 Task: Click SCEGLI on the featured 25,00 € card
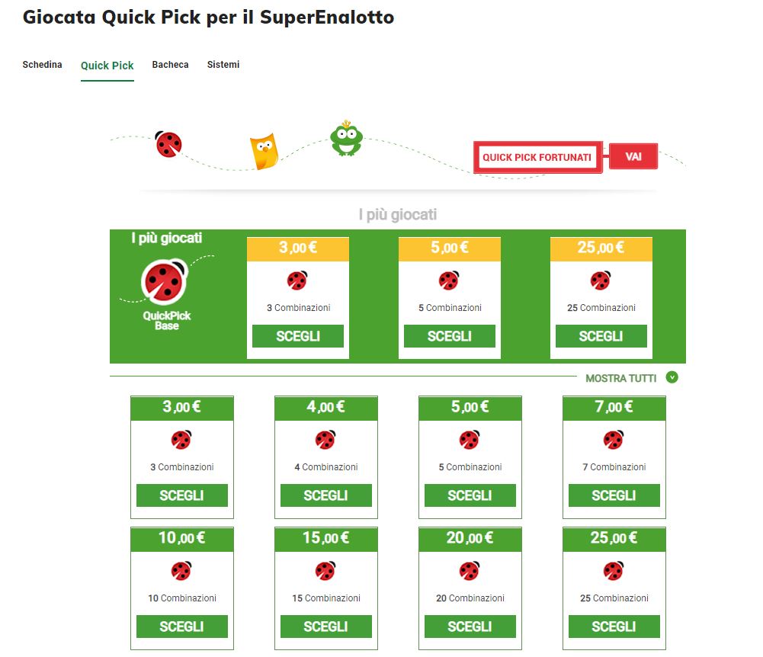coord(601,336)
